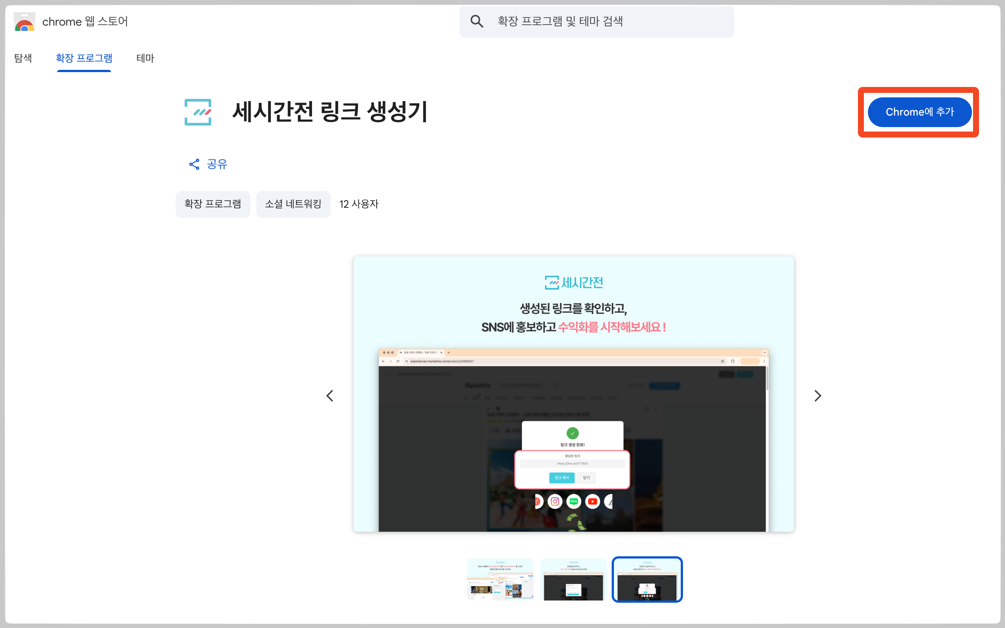Click the 세시간전 extension logo icon
This screenshot has width=1005, height=628.
coord(198,112)
